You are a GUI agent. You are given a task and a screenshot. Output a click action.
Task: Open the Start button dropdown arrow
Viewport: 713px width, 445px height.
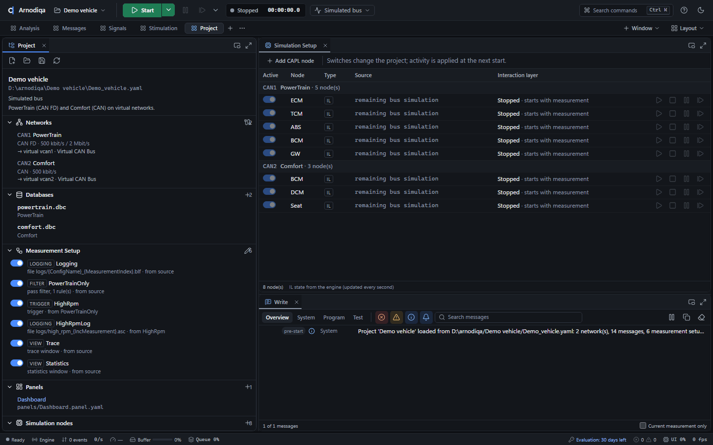click(168, 10)
